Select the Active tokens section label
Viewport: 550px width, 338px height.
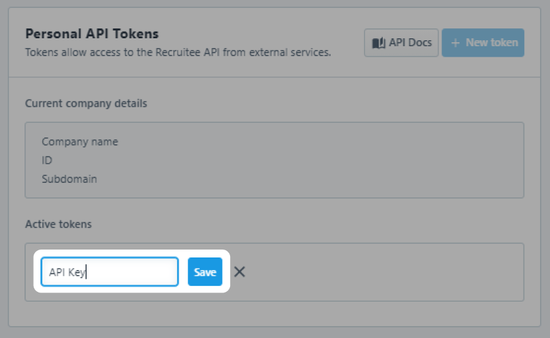(58, 224)
